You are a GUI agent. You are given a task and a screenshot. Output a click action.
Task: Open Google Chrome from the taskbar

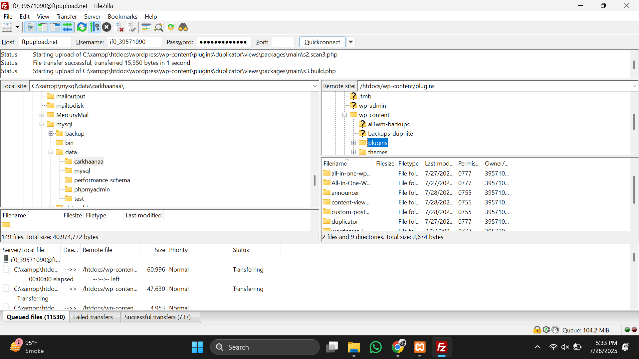click(398, 347)
